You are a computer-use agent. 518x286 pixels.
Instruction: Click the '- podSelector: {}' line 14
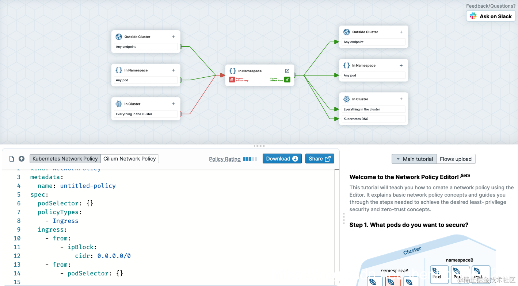coord(92,273)
